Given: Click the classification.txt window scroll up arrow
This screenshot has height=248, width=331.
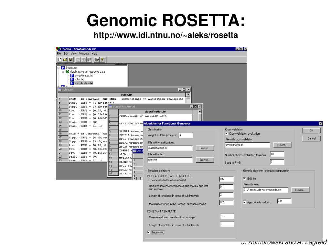Looking at the screenshot, I should [199, 111].
